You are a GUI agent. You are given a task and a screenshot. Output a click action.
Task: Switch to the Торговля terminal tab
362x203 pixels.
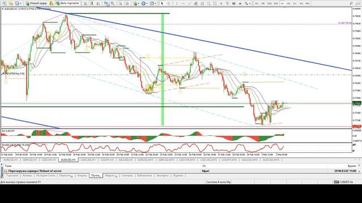[x=12, y=175]
